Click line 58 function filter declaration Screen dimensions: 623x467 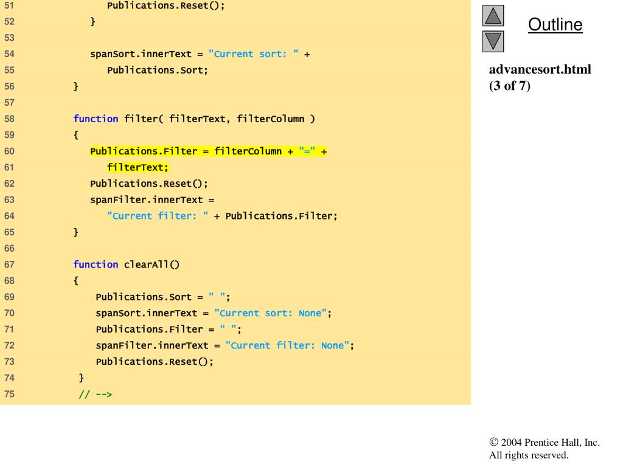point(194,119)
